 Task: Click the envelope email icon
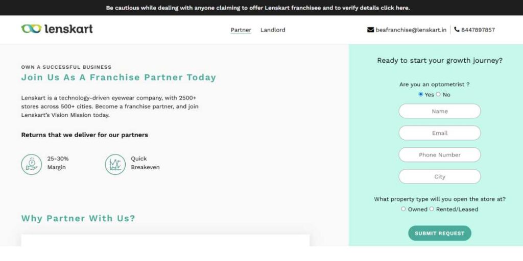371,30
